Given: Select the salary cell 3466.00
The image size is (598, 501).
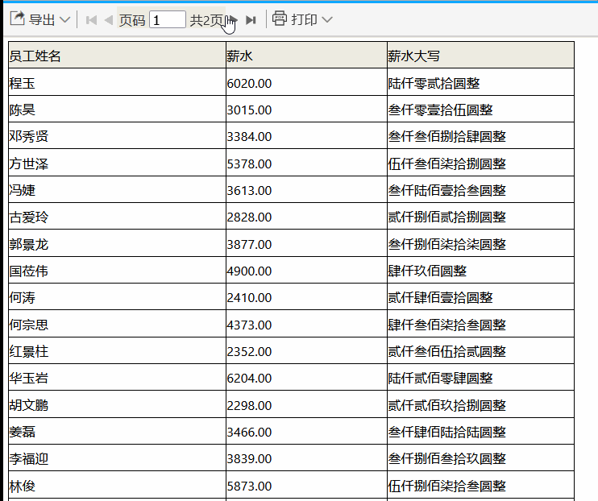Looking at the screenshot, I should 306,431.
